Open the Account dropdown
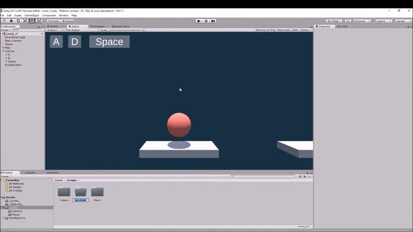Viewport: 413px width, 232px height. click(362, 21)
